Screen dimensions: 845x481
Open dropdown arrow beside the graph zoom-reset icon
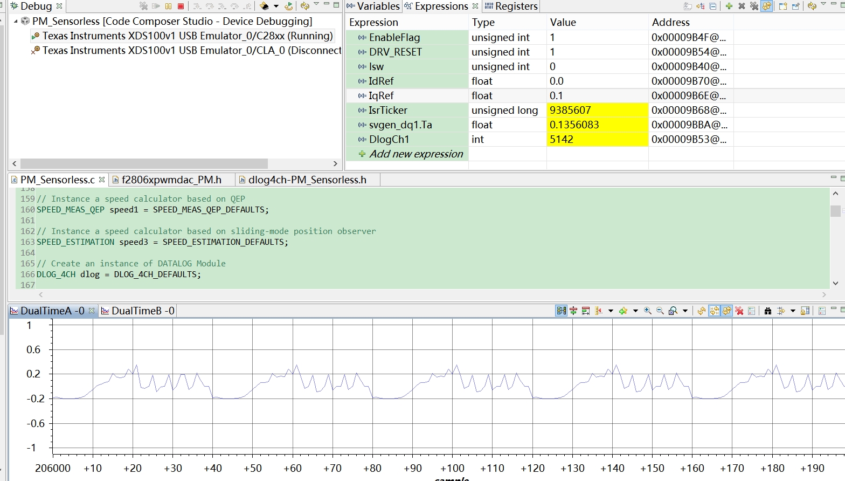[685, 311]
